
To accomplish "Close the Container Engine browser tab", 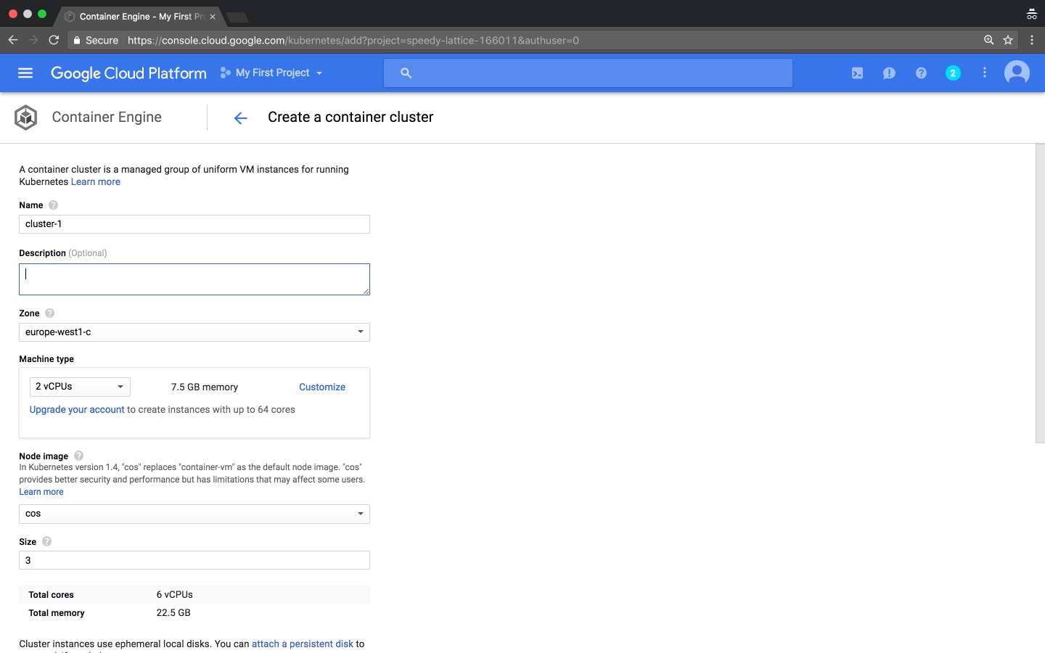I will coord(213,17).
